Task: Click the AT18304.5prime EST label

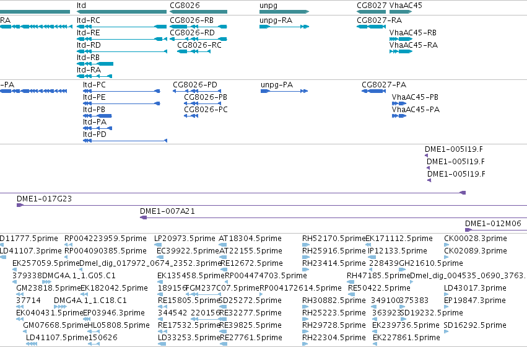Action: (x=250, y=239)
